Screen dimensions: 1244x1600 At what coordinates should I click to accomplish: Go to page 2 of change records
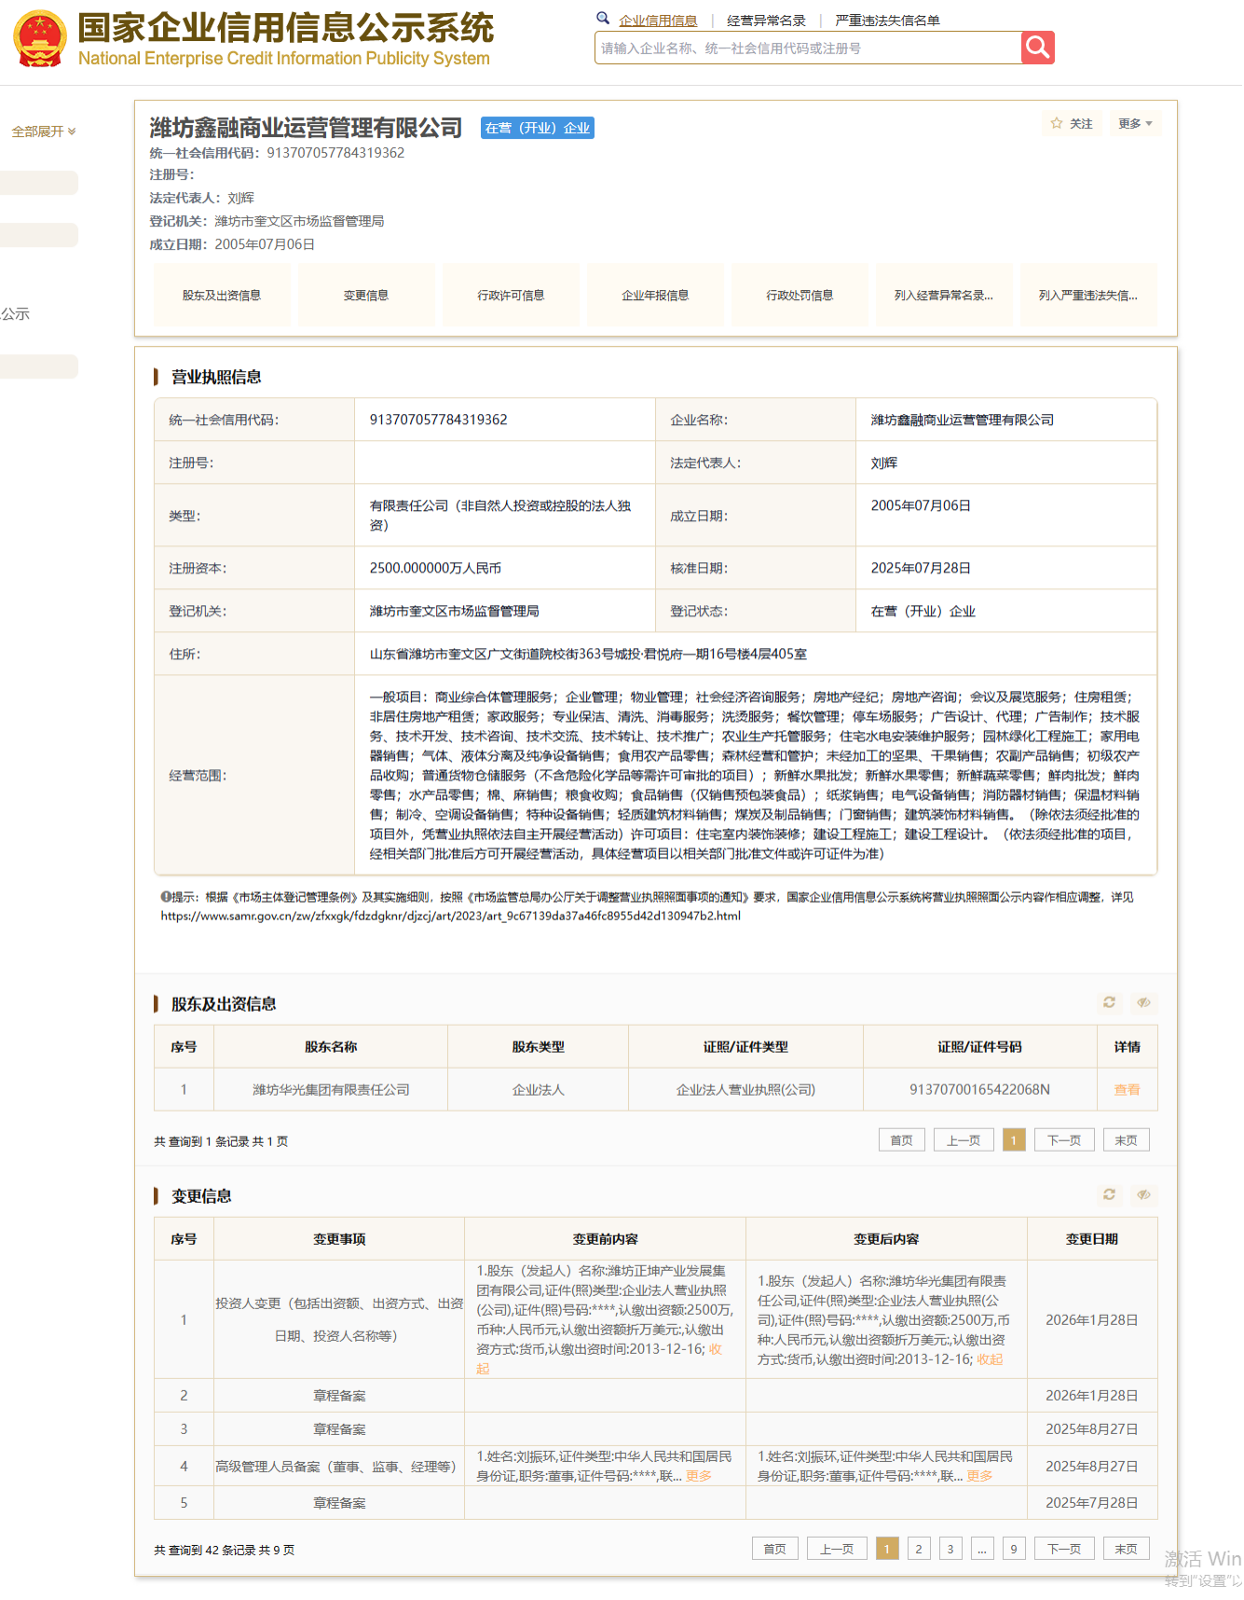pyautogui.click(x=919, y=1549)
